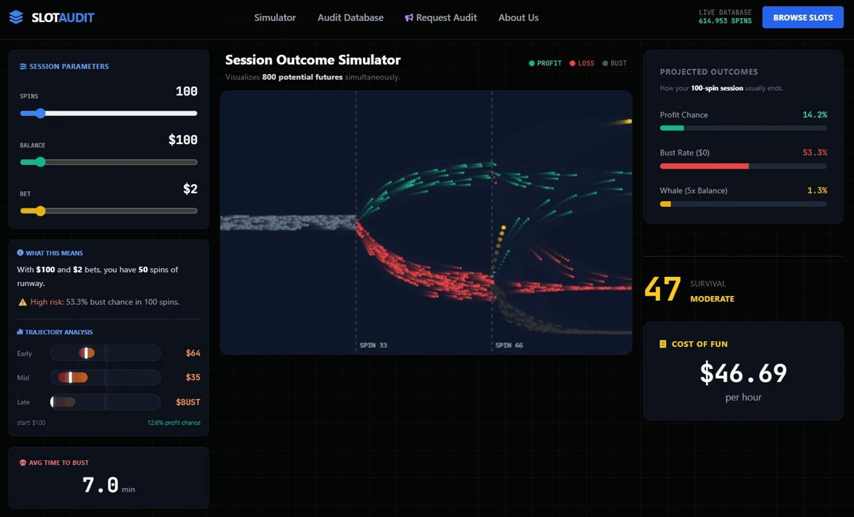Viewport: 854px width, 517px height.
Task: Click the yellow Bet slider handle
Action: (41, 211)
